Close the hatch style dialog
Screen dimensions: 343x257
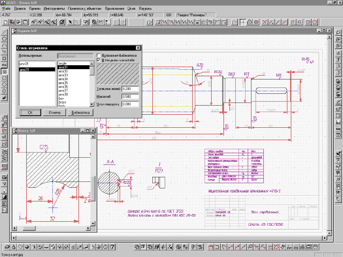click(x=138, y=48)
